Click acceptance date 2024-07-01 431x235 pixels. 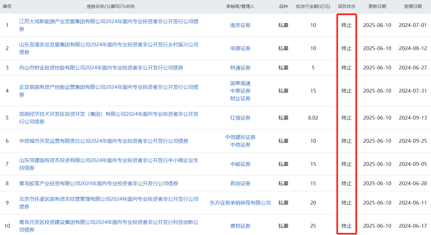[413, 25]
